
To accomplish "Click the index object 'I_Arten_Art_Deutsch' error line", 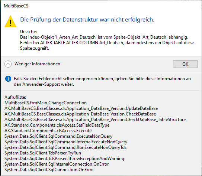I will [x=104, y=37].
